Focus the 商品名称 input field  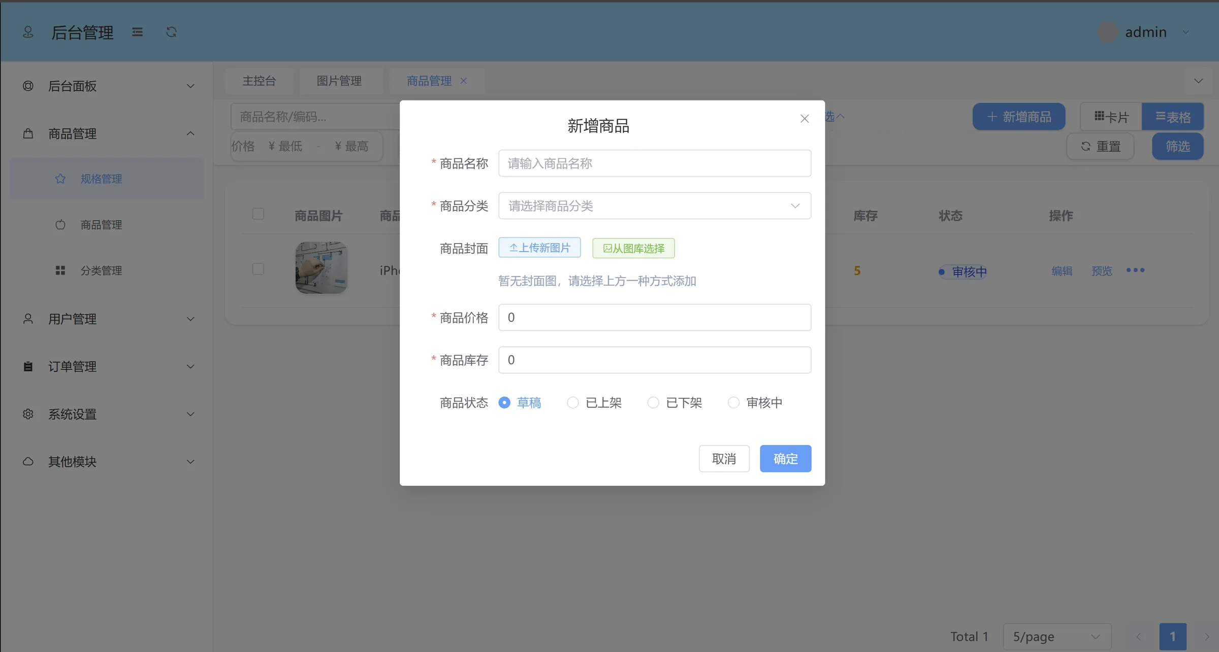pyautogui.click(x=655, y=163)
